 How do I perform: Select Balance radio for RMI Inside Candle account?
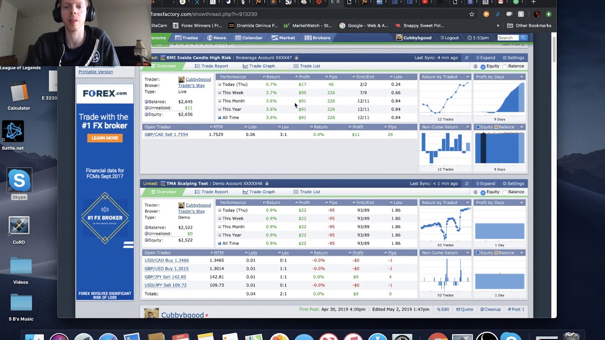coord(504,67)
